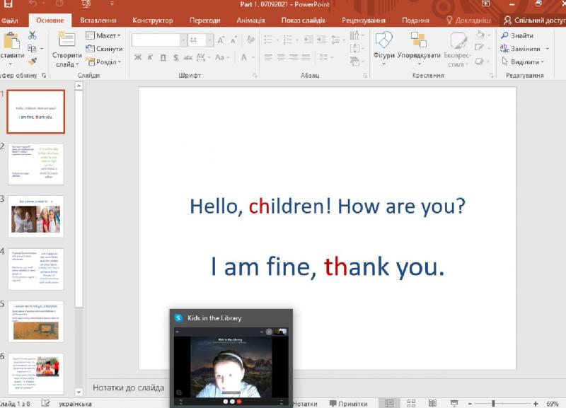Center text in paragraph group
The width and height of the screenshot is (566, 408).
[281, 57]
